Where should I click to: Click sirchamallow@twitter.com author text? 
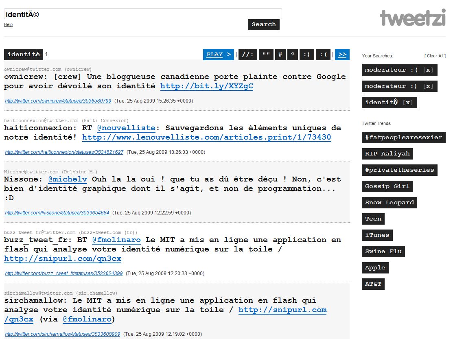tap(38, 293)
